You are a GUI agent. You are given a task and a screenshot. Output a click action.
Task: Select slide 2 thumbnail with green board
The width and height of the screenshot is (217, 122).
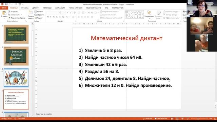[16, 34]
